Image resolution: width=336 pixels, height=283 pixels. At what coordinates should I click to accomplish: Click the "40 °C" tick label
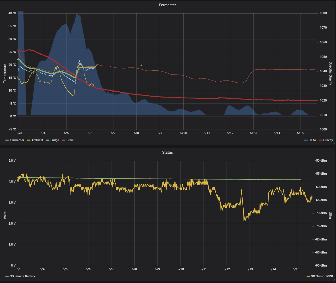[12, 13]
